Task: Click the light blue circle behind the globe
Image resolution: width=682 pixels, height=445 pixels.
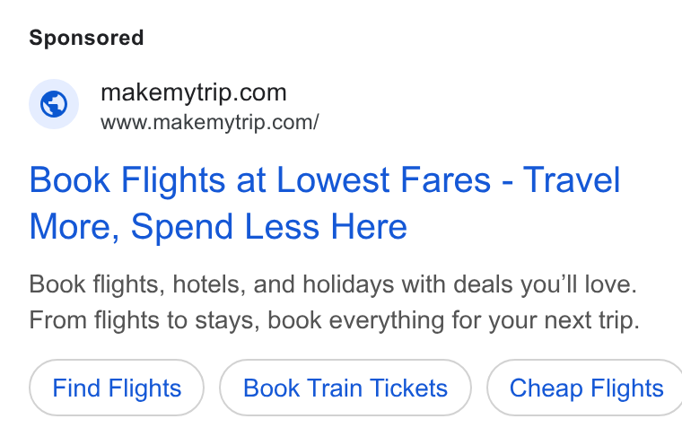Action: click(54, 104)
